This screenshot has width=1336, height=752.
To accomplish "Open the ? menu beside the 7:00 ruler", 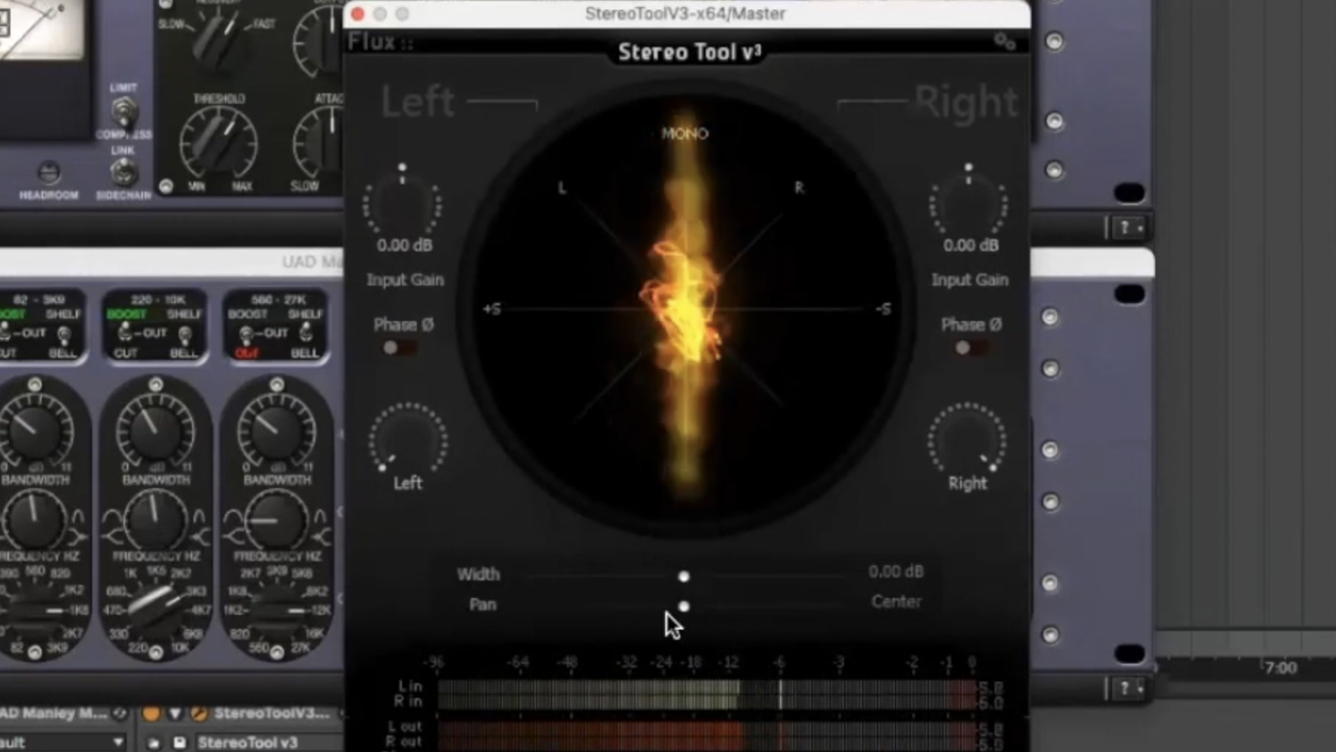I will coord(1127,689).
